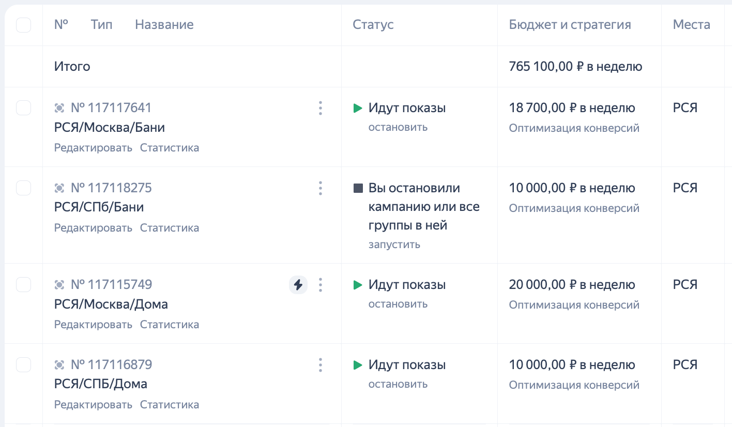This screenshot has height=427, width=732.
Task: Click the Статус column header
Action: coord(373,24)
